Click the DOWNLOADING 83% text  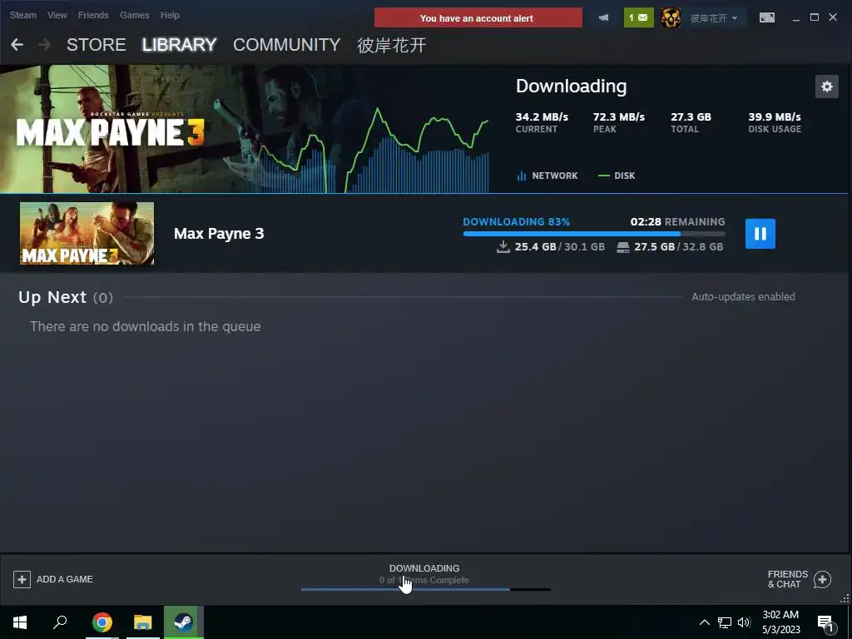[x=516, y=221]
